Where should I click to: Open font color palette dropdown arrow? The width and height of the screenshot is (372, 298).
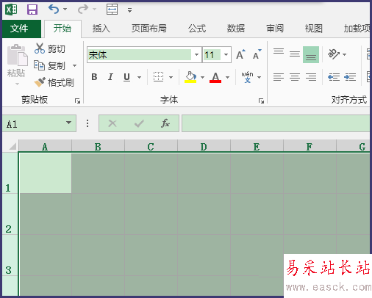tap(227, 77)
